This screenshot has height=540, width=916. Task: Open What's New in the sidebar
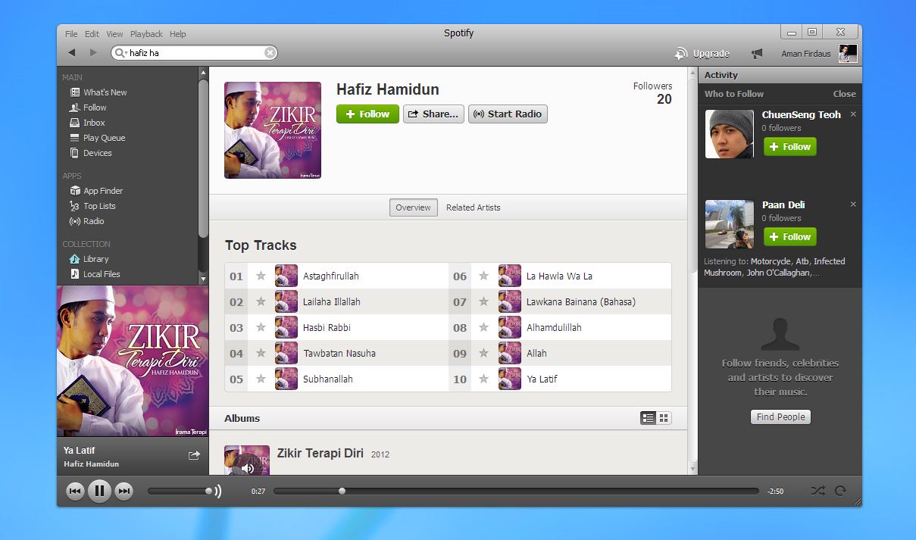point(98,92)
